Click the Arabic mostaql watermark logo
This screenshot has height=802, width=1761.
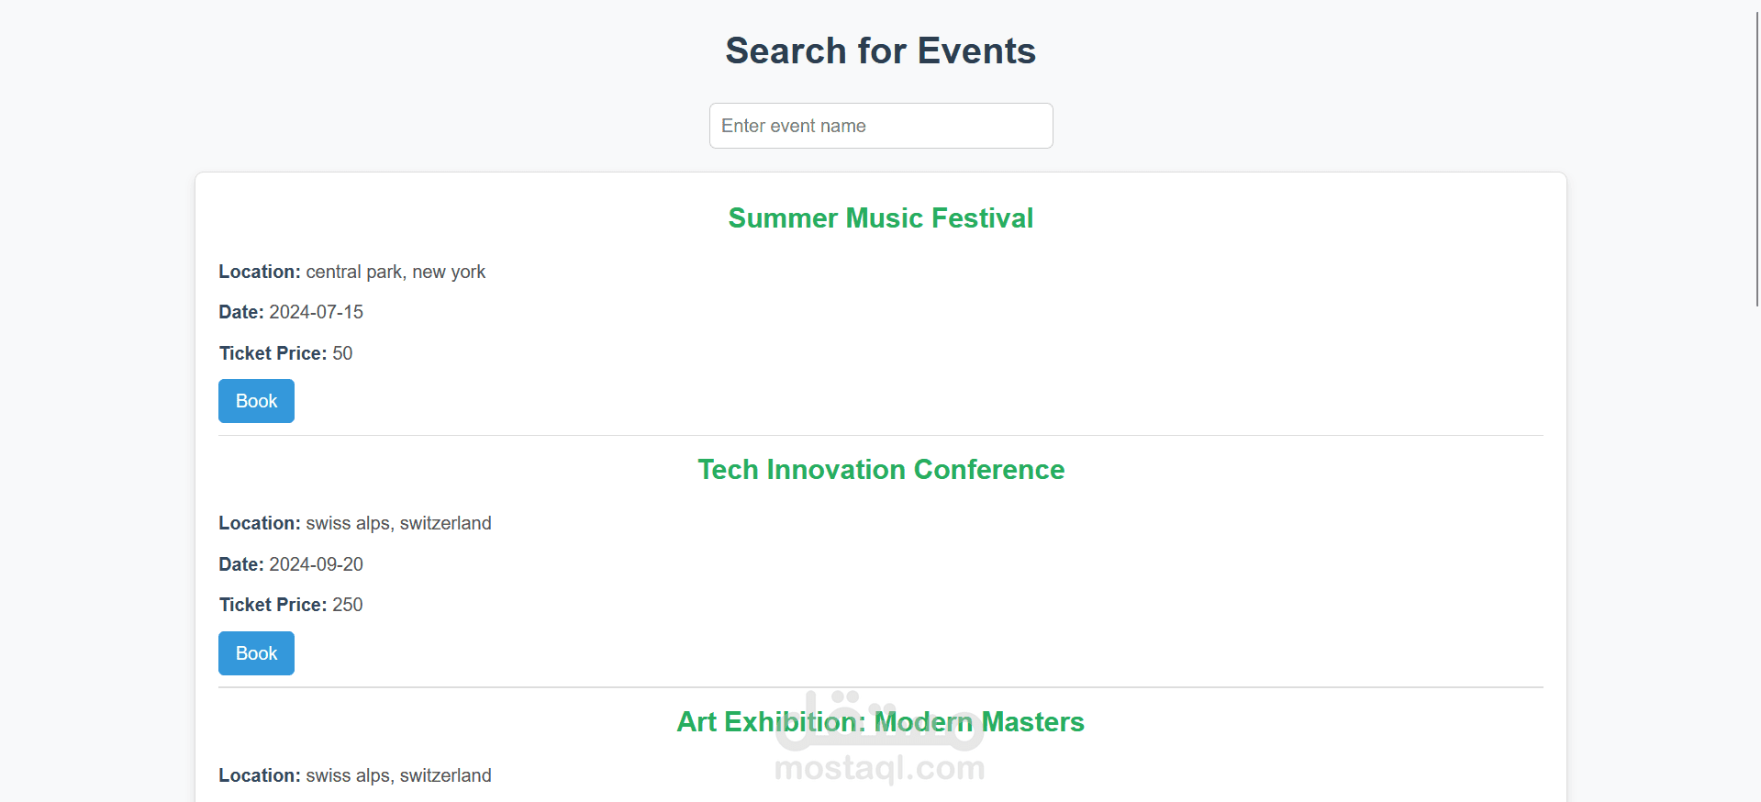coord(880,720)
